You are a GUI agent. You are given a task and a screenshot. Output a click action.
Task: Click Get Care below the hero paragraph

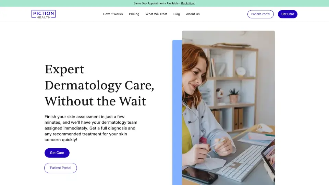point(57,153)
